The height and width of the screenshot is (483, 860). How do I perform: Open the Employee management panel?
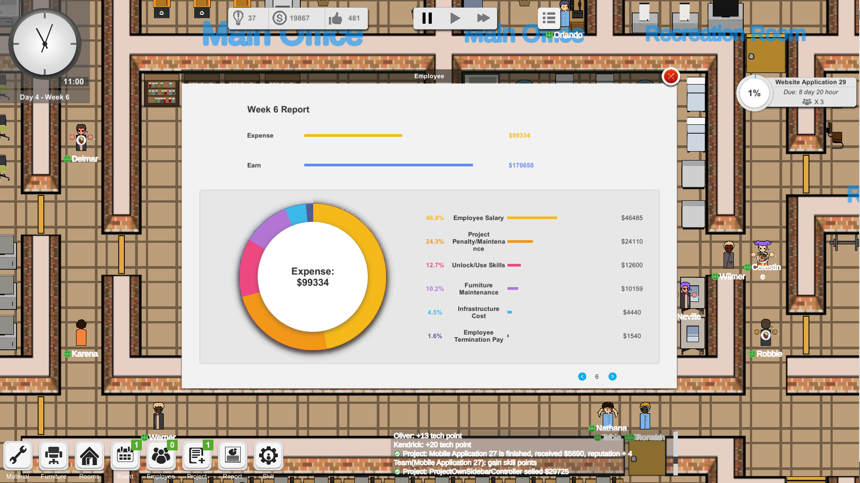point(161,456)
